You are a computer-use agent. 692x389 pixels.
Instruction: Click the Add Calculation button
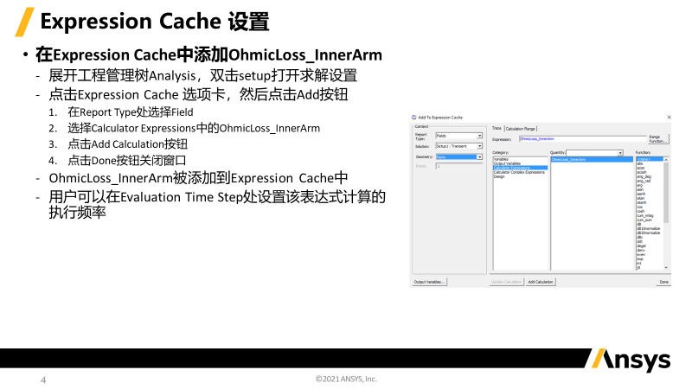(x=541, y=282)
